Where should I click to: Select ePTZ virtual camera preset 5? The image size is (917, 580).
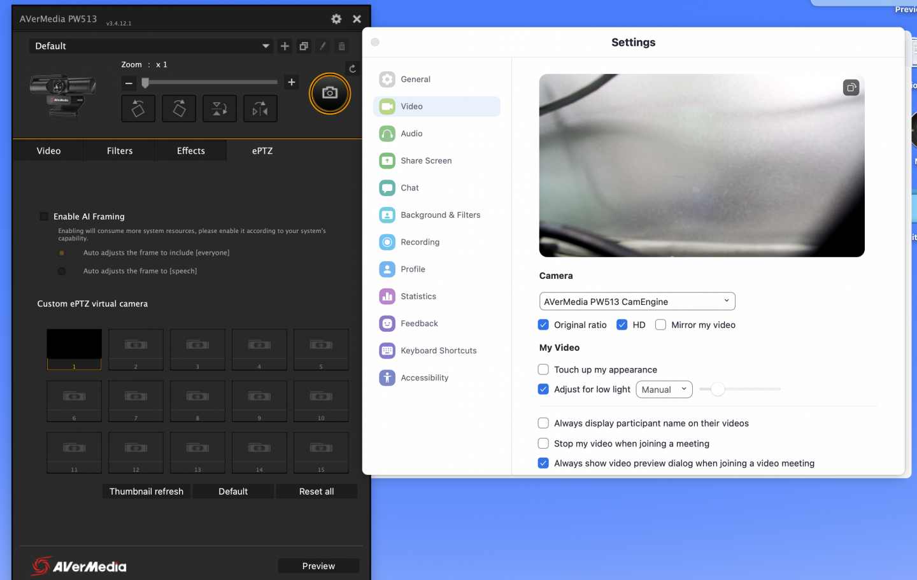(x=321, y=350)
